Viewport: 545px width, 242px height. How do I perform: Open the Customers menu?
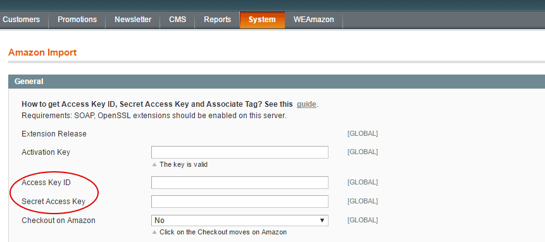pyautogui.click(x=21, y=20)
